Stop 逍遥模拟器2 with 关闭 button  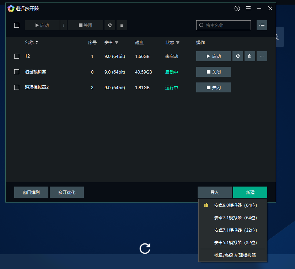click(214, 87)
